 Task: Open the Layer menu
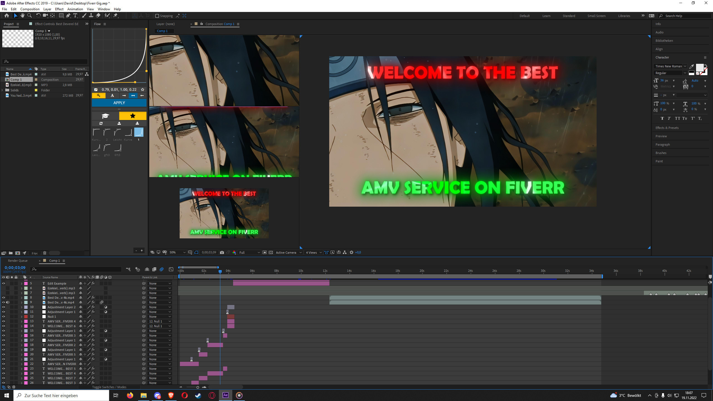coord(47,9)
